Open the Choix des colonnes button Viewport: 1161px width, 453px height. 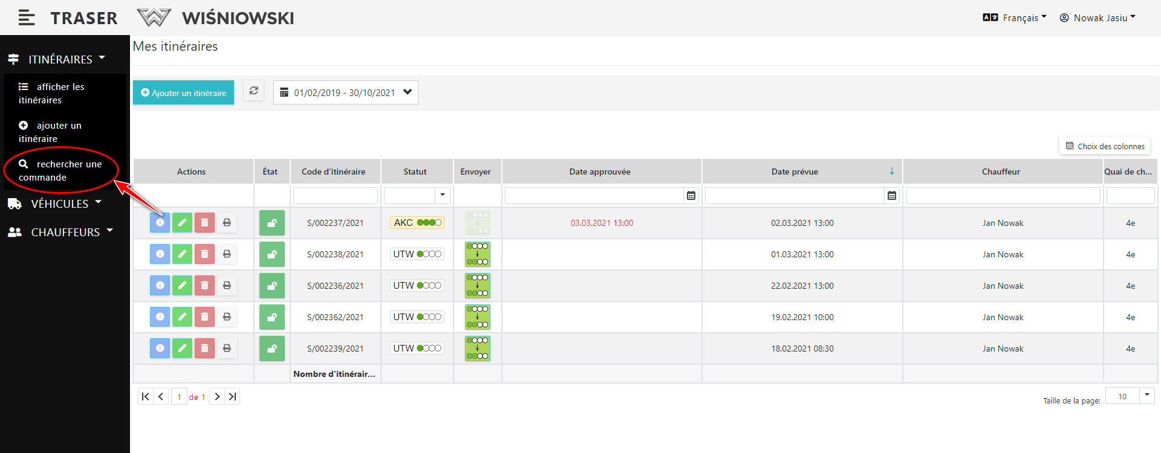(x=1105, y=146)
